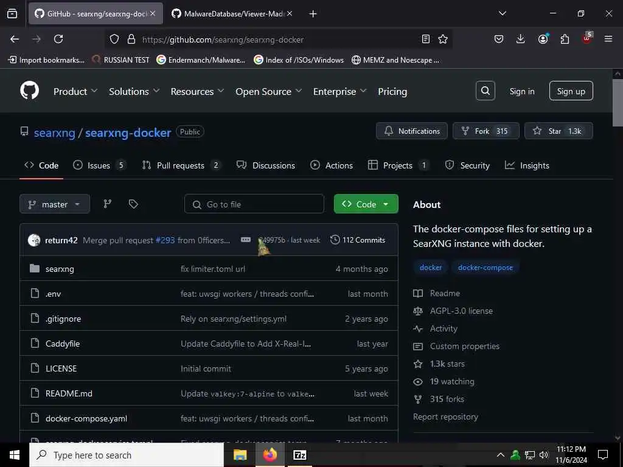Click the Pricing link
Image resolution: width=623 pixels, height=467 pixels.
click(x=392, y=91)
